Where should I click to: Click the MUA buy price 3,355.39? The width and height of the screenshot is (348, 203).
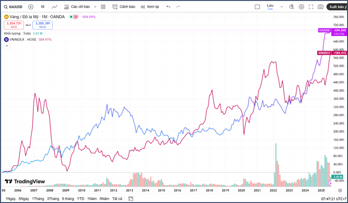pos(42,25)
